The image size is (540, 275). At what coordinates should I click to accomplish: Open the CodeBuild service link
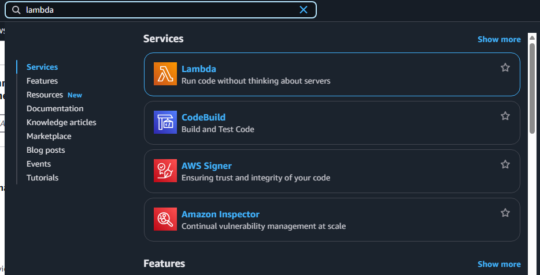(x=203, y=117)
